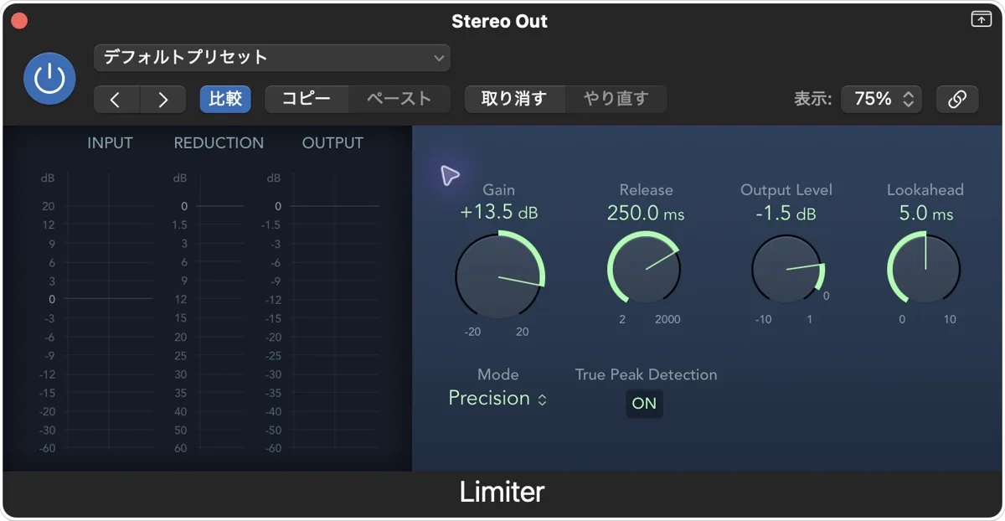The image size is (1005, 521).
Task: Toggle the 比較 compare button
Action: tap(225, 99)
